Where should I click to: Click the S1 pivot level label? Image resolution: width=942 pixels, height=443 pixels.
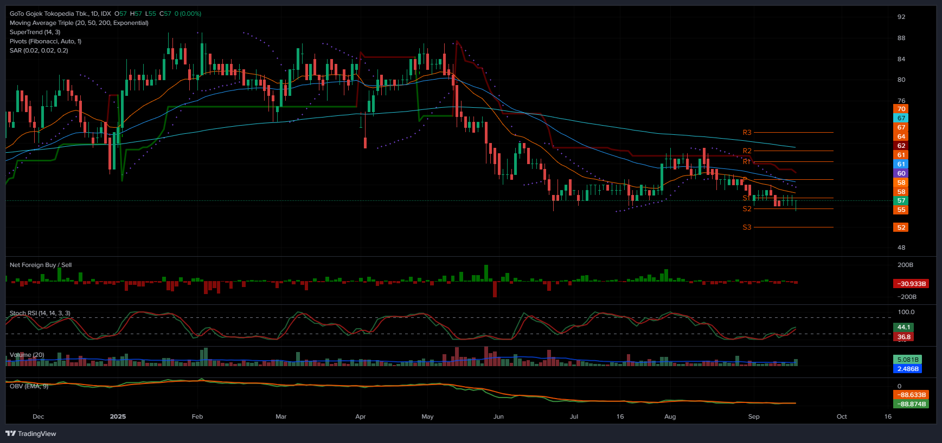[746, 198]
